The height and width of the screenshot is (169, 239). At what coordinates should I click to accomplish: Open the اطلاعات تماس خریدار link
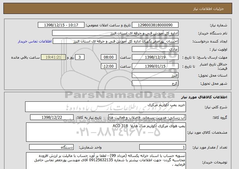point(34,41)
